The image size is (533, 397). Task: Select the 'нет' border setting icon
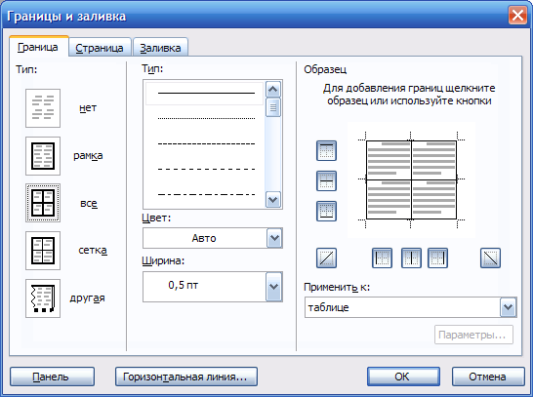click(x=43, y=108)
